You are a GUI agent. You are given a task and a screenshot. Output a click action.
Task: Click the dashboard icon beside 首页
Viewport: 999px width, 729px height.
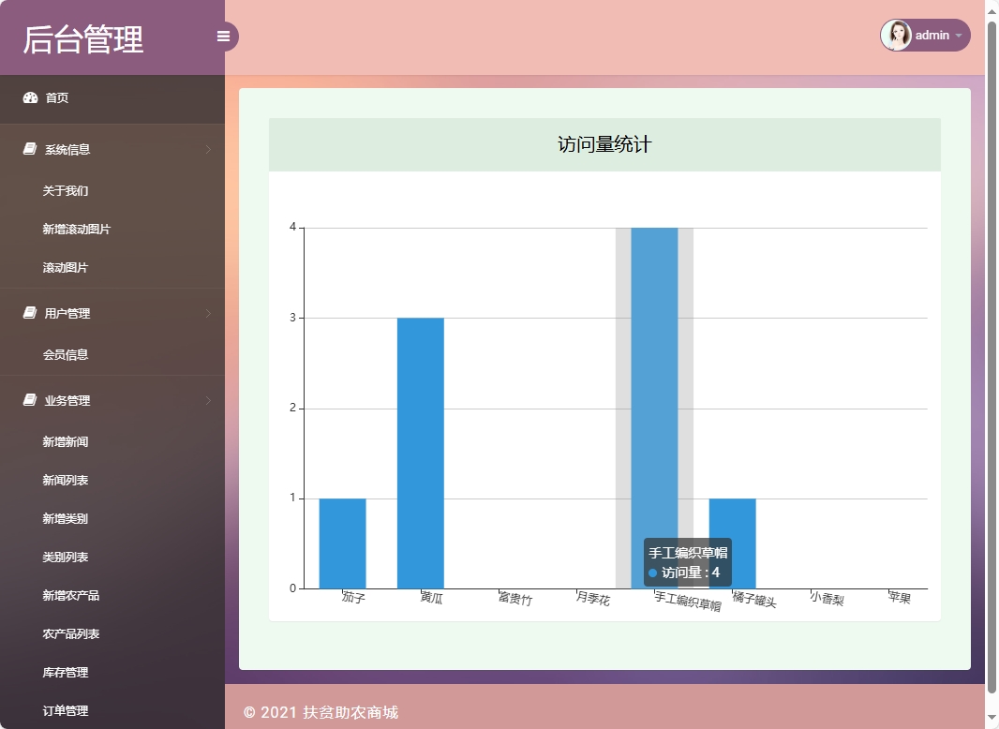click(x=30, y=97)
